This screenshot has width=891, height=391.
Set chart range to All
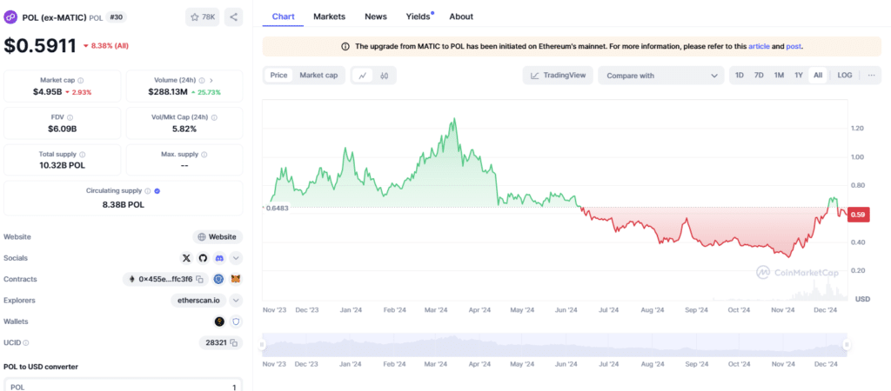(818, 75)
